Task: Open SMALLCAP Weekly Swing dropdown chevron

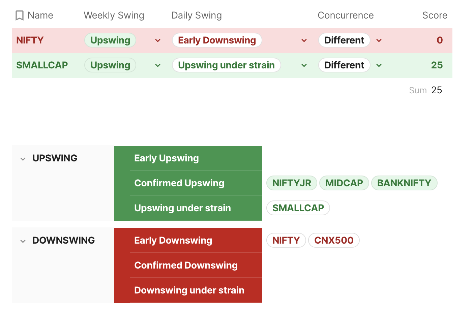Action: point(157,65)
